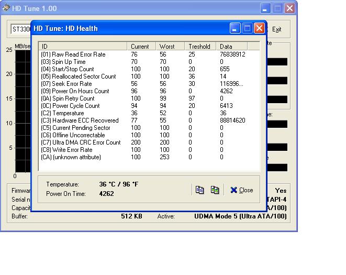Sort by the Worst column header
This screenshot has width=346, height=275.
point(170,46)
